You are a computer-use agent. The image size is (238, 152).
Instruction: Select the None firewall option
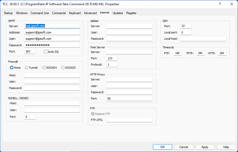pos(15,68)
